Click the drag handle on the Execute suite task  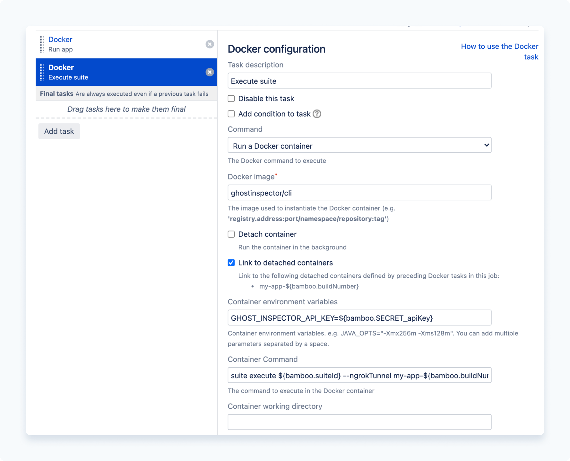[x=42, y=72]
